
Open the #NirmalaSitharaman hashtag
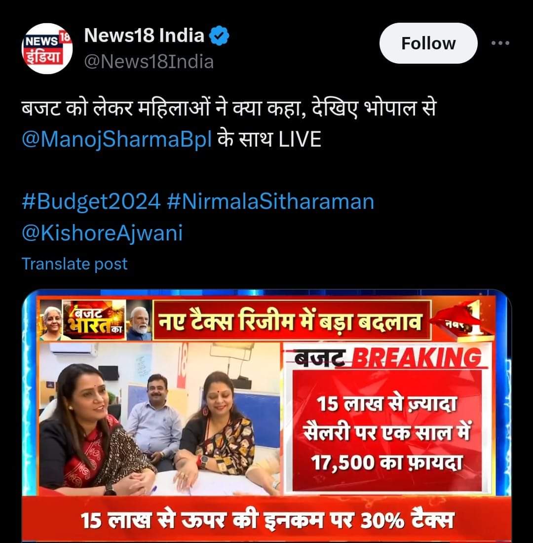(x=270, y=201)
